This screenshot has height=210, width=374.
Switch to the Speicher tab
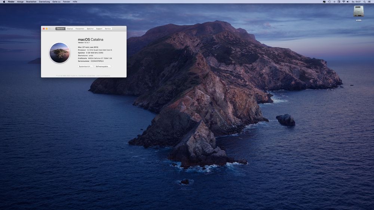click(x=90, y=28)
